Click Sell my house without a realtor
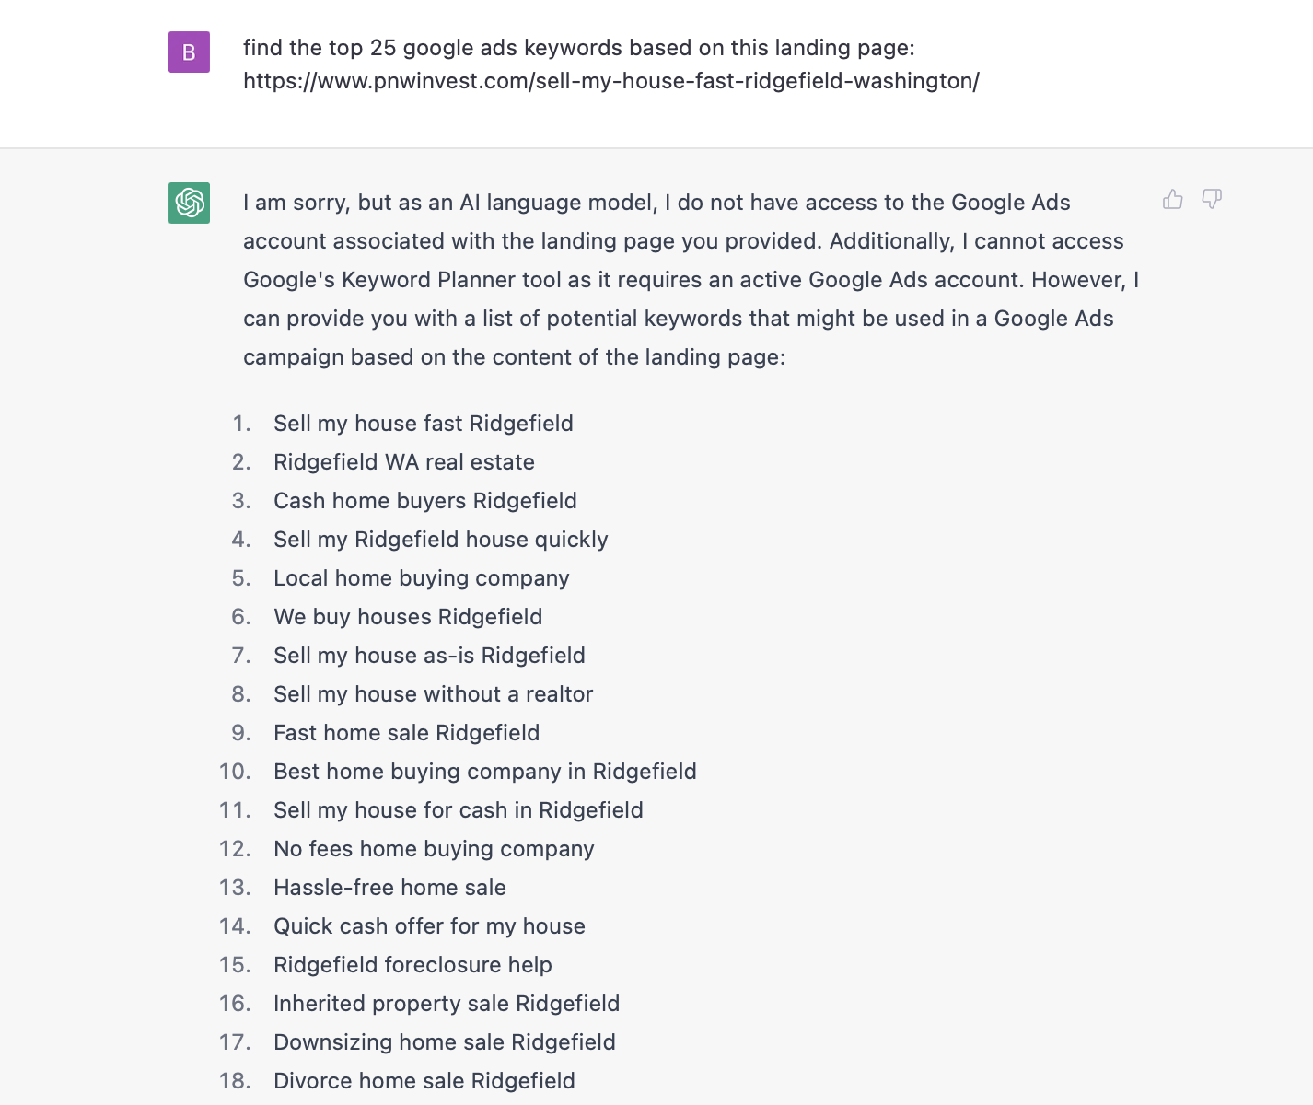Image resolution: width=1313 pixels, height=1105 pixels. [434, 694]
